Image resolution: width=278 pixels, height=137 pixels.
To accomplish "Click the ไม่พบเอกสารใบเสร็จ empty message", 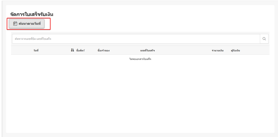I will (140, 59).
